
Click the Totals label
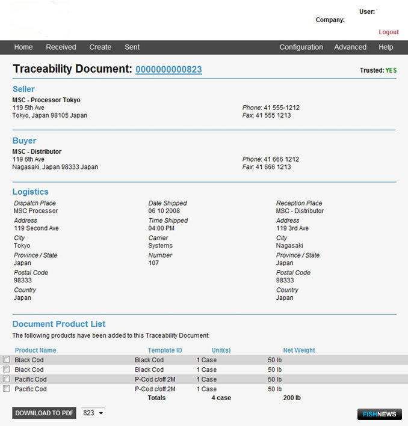click(x=156, y=398)
